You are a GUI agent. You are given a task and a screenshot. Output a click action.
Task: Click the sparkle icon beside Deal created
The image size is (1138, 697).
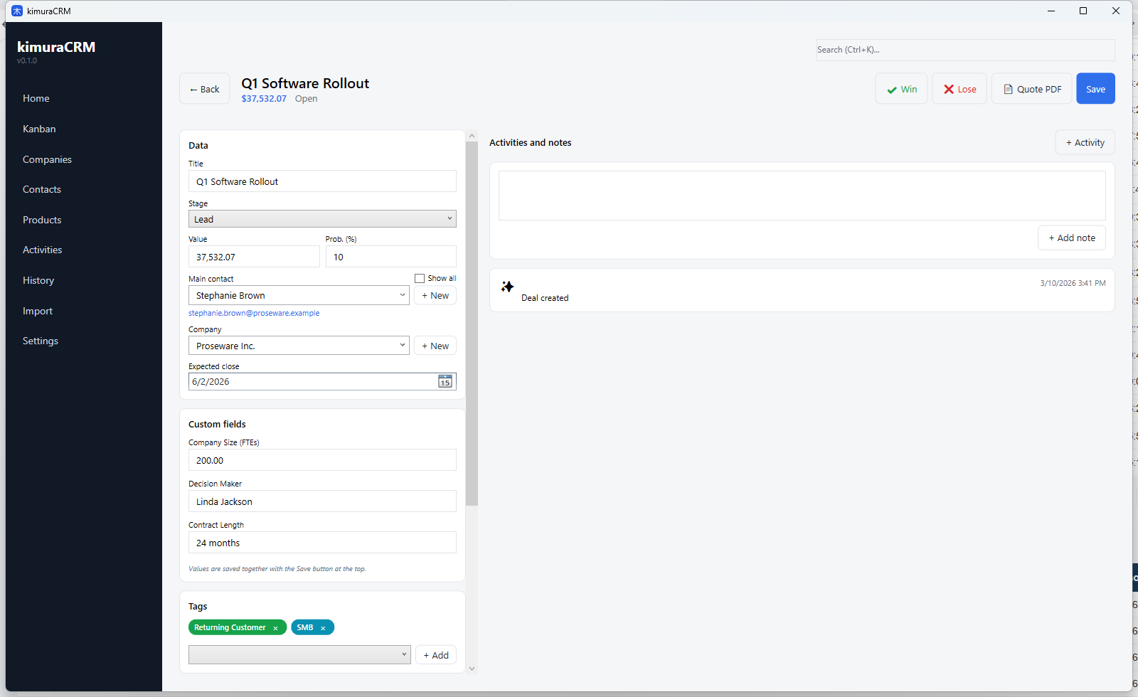click(x=507, y=287)
